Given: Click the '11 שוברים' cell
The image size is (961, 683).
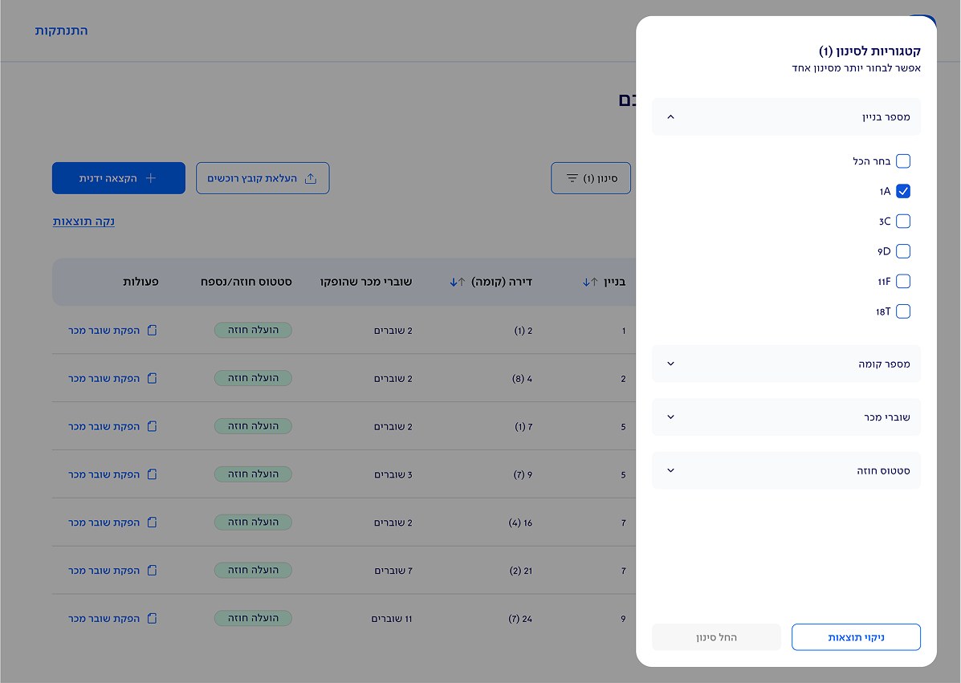Looking at the screenshot, I should click(392, 619).
